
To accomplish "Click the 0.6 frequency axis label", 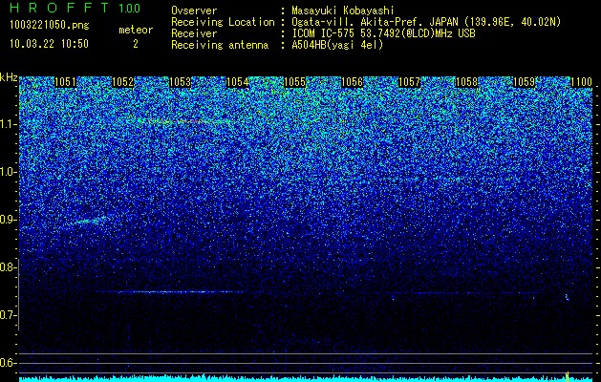I will pyautogui.click(x=8, y=363).
